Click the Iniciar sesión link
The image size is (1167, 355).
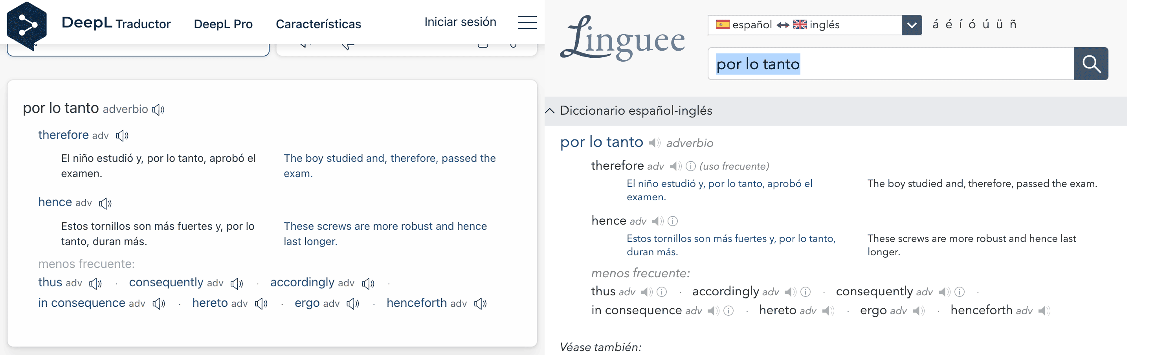tap(460, 22)
